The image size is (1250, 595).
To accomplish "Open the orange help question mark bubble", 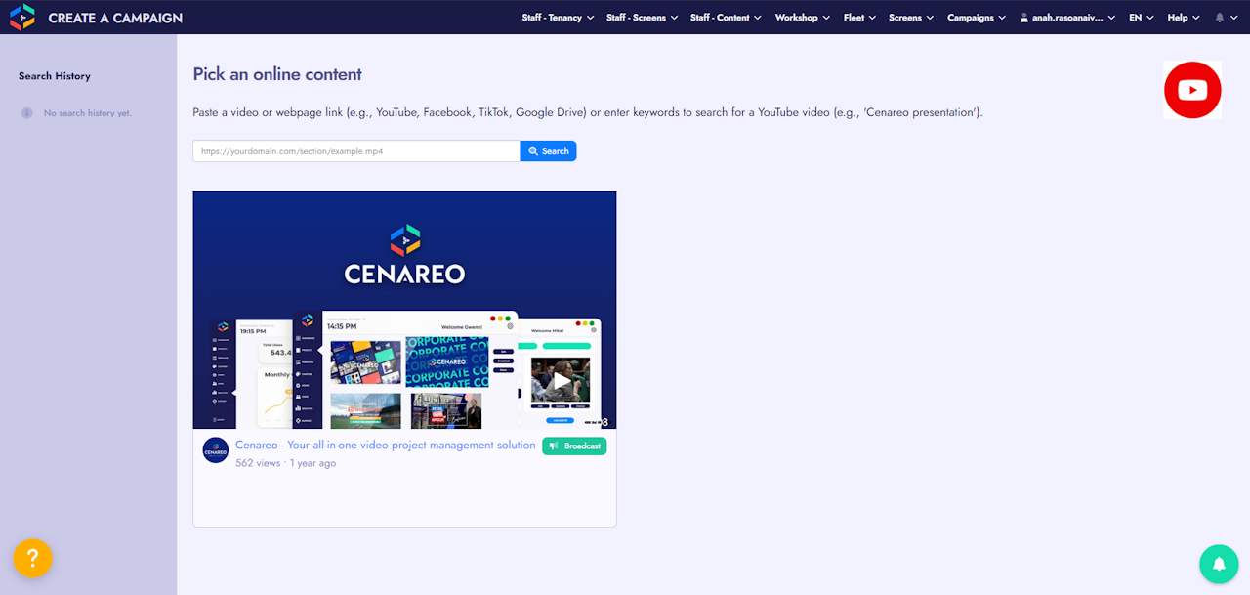I will (x=32, y=558).
